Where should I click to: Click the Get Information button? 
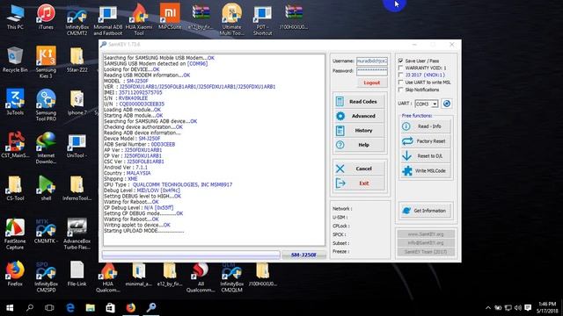(425, 211)
